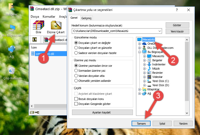This screenshot has height=135, width=200.
Task: Select the DLL Downloader.com user icon
Action: click(x=144, y=48)
